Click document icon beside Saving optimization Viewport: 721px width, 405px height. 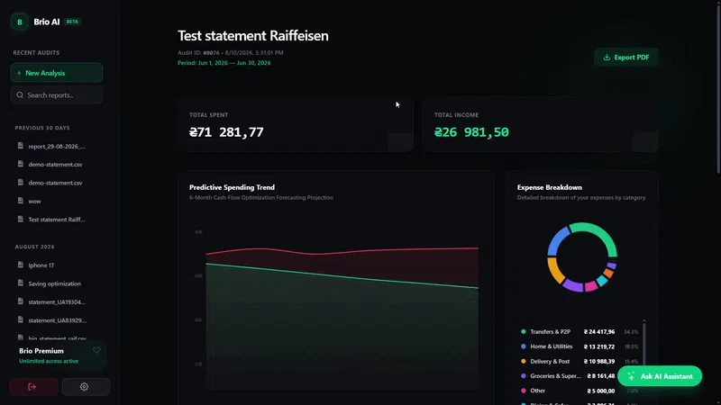[x=20, y=283]
